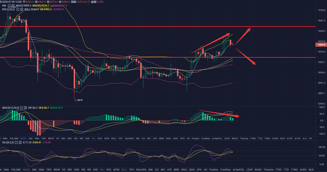Open the FR indicator tab

click(x=310, y=138)
